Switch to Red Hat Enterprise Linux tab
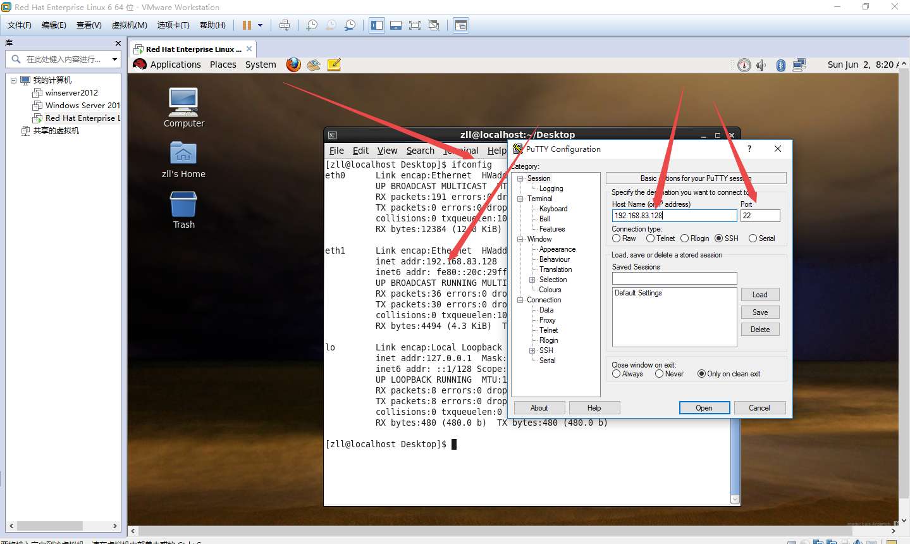Viewport: 910px width, 544px height. (193, 49)
